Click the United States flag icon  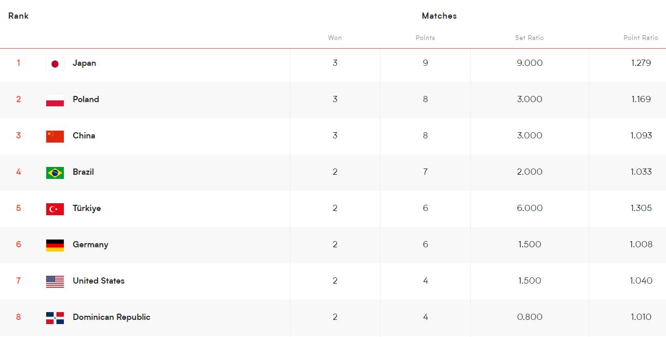55,282
